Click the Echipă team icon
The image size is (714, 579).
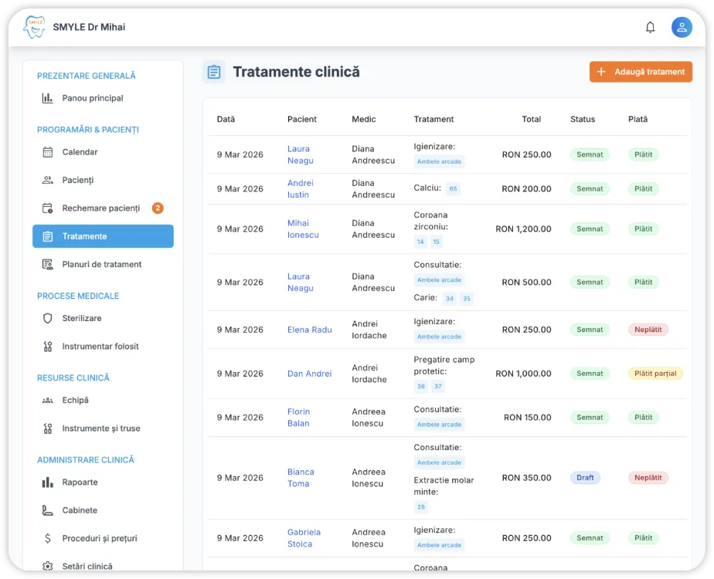click(47, 400)
